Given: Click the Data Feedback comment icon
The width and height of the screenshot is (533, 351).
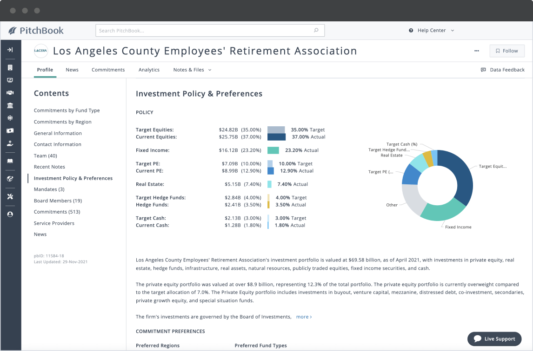Looking at the screenshot, I should [483, 70].
